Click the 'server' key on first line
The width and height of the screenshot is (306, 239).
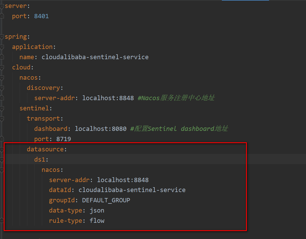point(16,6)
